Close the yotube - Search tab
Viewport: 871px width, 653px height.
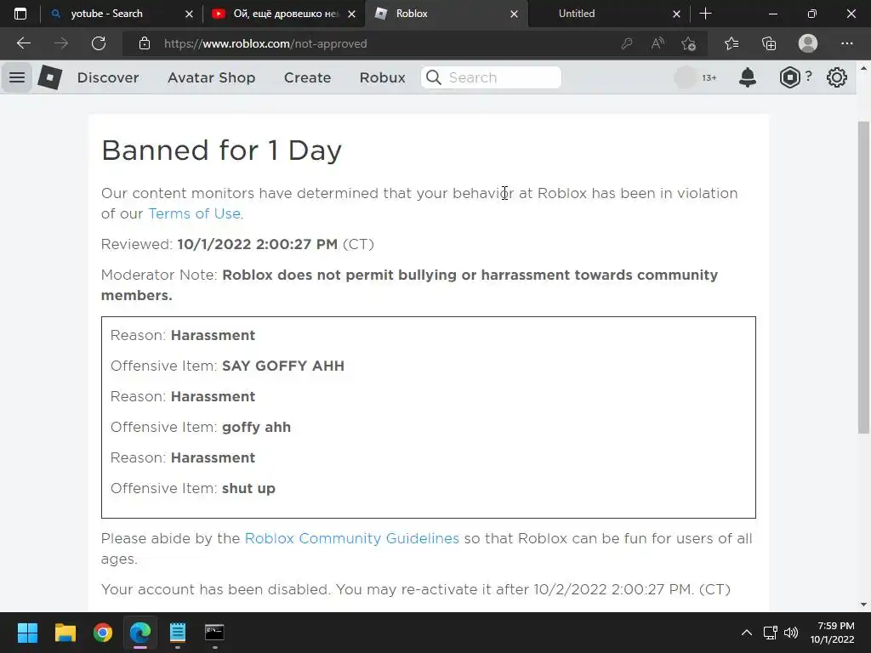point(189,14)
